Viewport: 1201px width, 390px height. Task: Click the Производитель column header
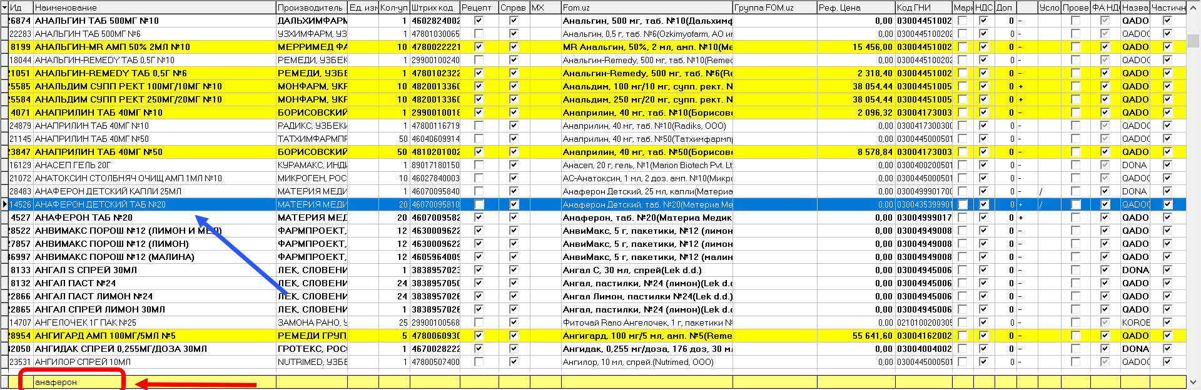pyautogui.click(x=312, y=7)
